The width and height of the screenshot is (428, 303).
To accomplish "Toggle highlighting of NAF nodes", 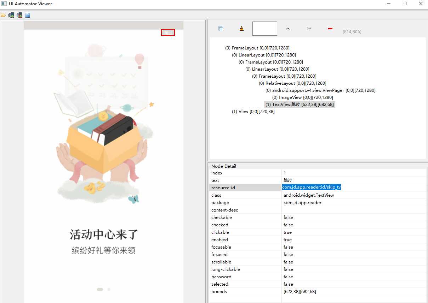I will tap(241, 29).
